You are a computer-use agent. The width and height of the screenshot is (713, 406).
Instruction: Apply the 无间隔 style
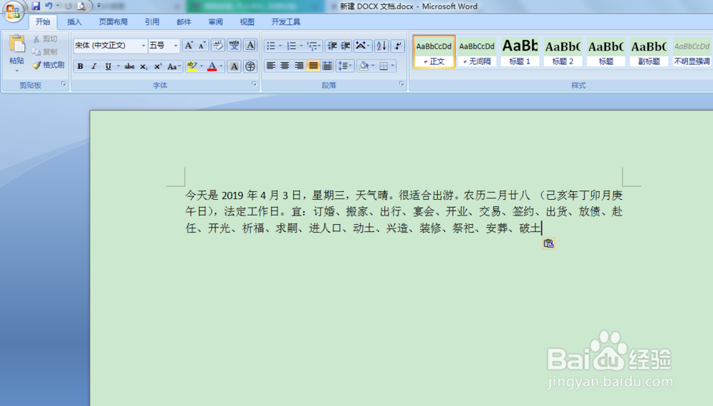click(x=477, y=51)
